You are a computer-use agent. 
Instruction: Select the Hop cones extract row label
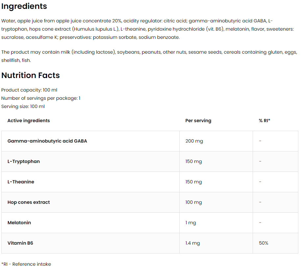click(29, 202)
